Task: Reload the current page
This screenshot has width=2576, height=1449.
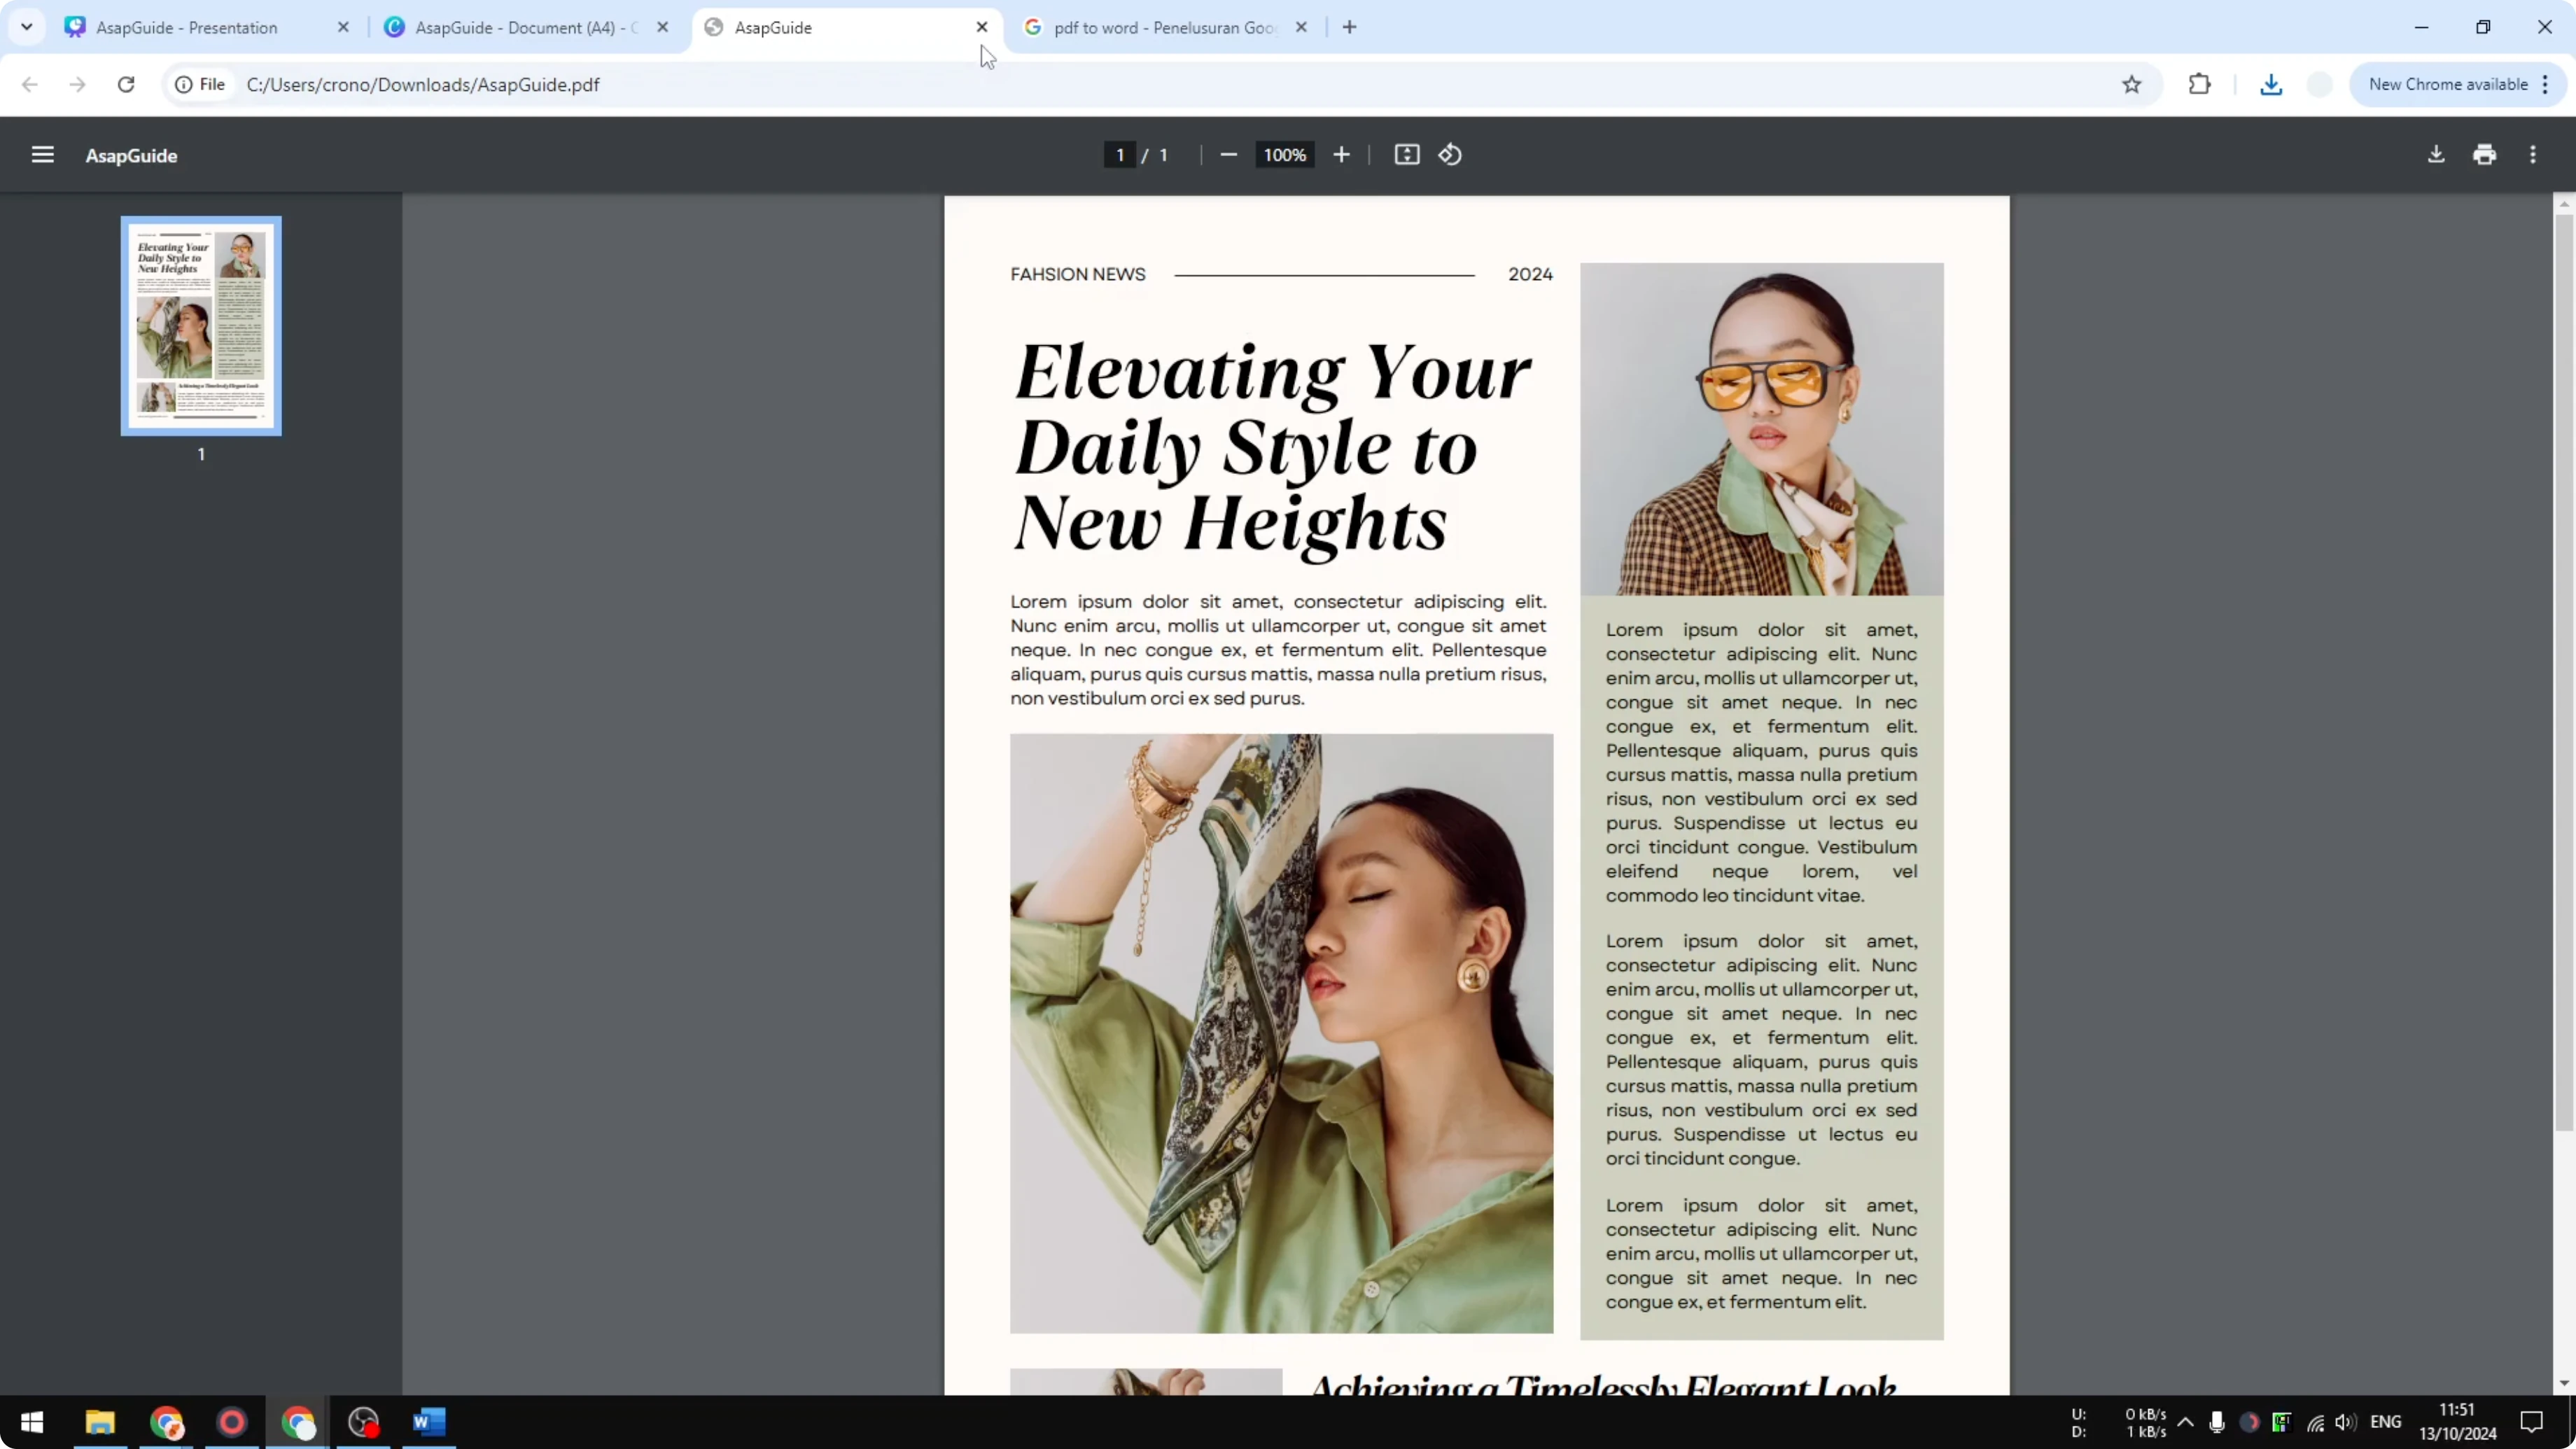Action: pos(126,85)
